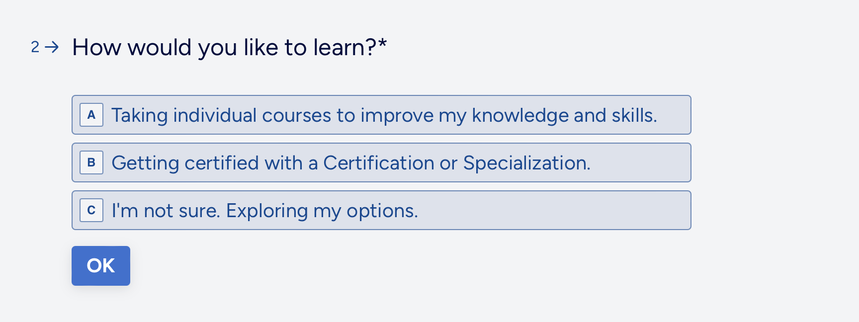
Task: Click the 'How would you like to learn?' heading
Action: (229, 48)
